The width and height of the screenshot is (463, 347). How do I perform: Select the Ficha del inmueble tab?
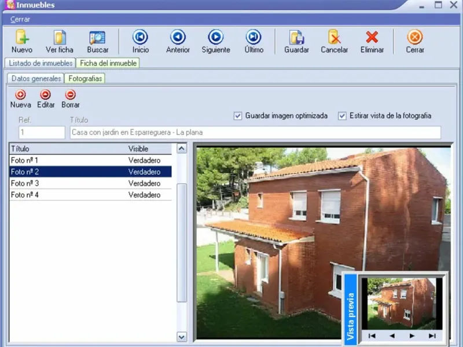click(108, 63)
